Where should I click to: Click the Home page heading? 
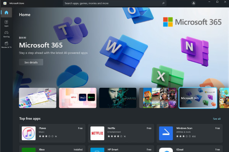25,15
